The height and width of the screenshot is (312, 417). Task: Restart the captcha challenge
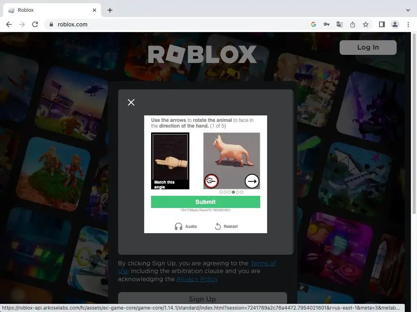[226, 226]
